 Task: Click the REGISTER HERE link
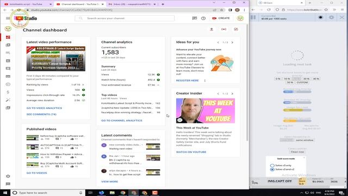click(187, 81)
